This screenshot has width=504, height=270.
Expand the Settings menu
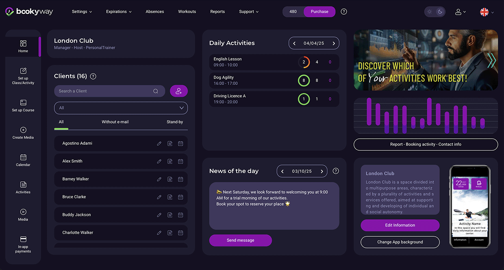pos(82,12)
